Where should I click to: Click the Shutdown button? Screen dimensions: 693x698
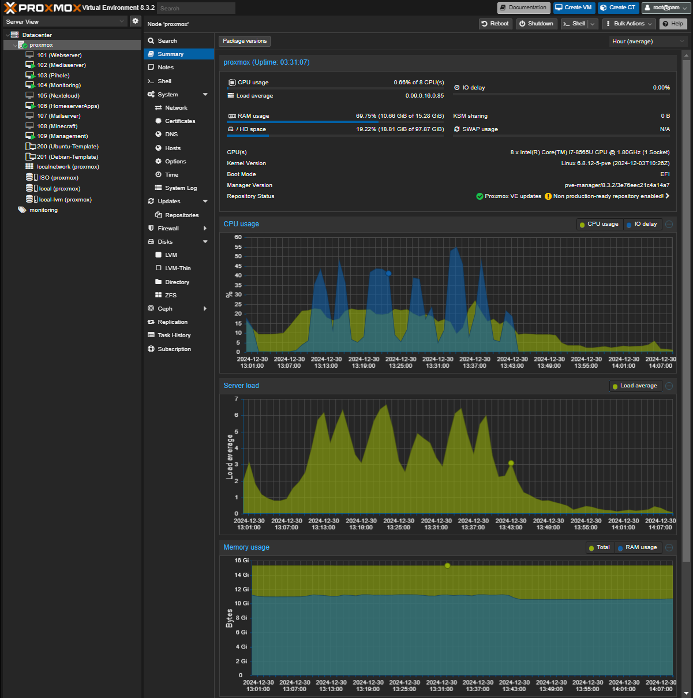pyautogui.click(x=537, y=24)
